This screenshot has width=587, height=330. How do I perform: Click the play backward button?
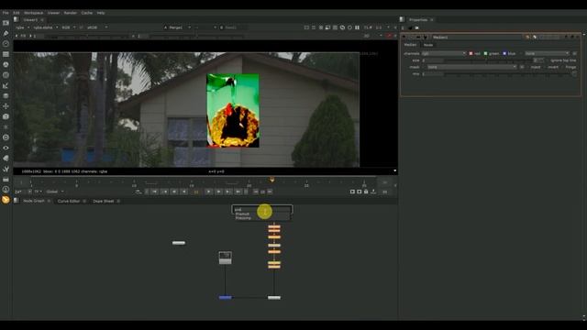pos(183,192)
